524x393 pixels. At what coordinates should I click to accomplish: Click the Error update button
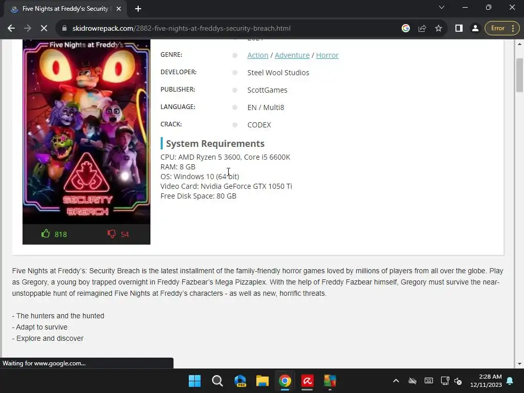click(x=502, y=29)
